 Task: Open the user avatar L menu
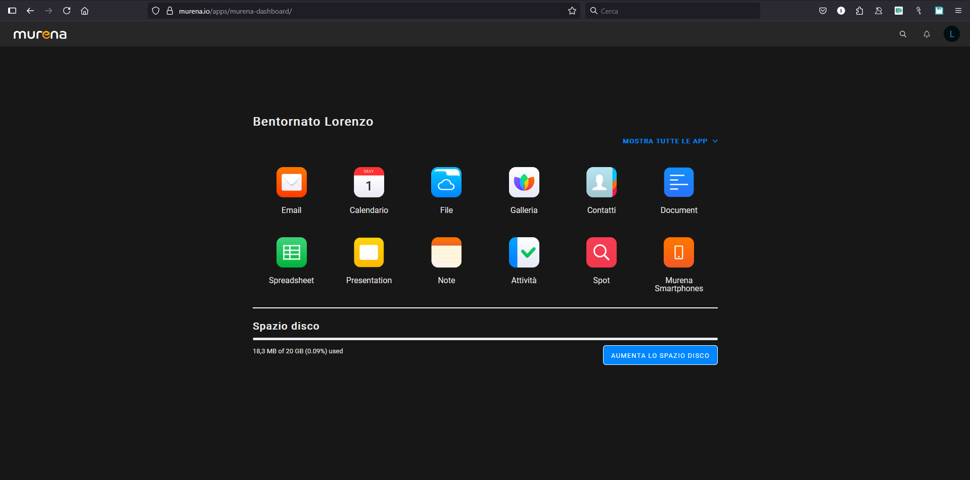(952, 34)
